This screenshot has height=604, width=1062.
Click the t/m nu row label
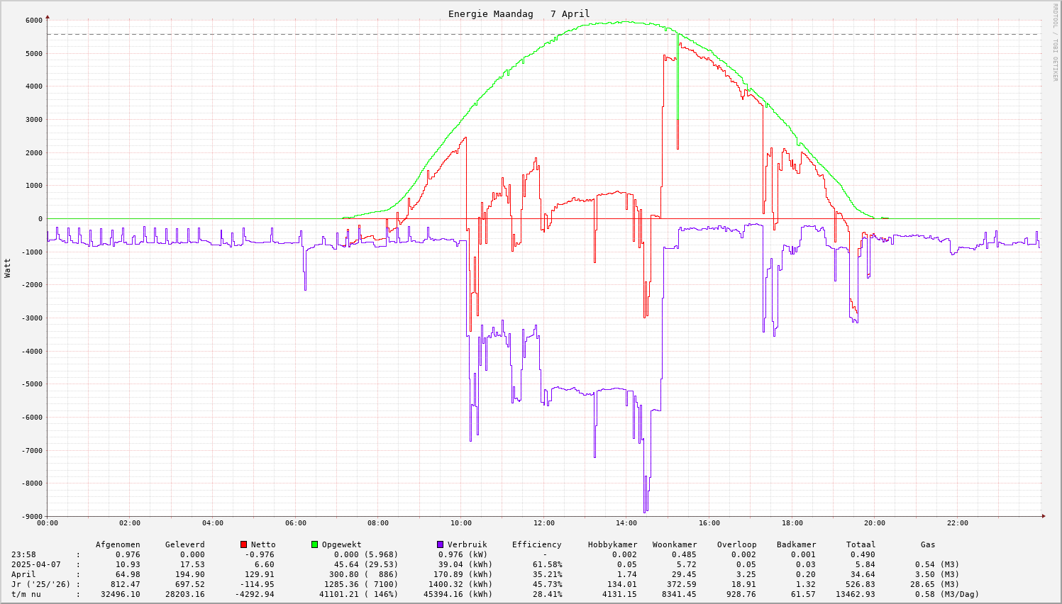[26, 594]
